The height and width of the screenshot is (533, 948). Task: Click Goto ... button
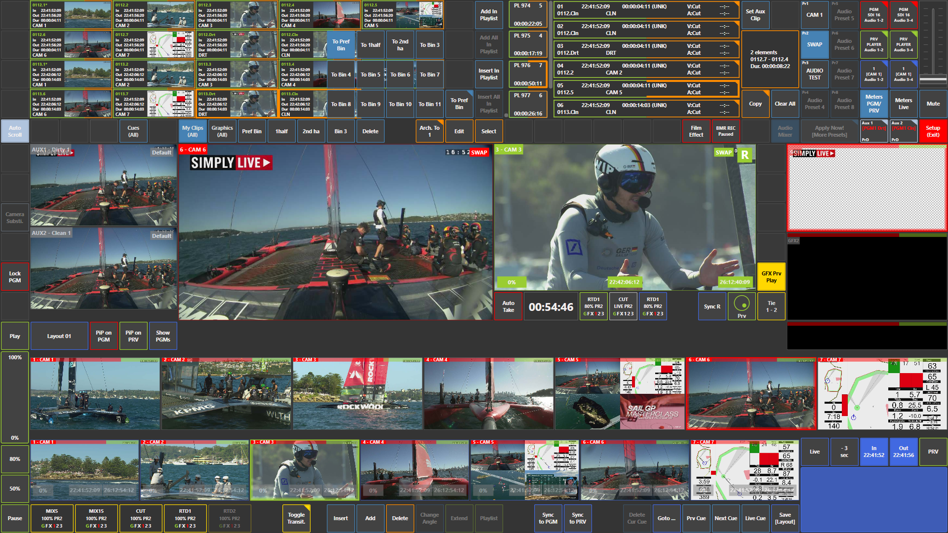click(x=667, y=518)
